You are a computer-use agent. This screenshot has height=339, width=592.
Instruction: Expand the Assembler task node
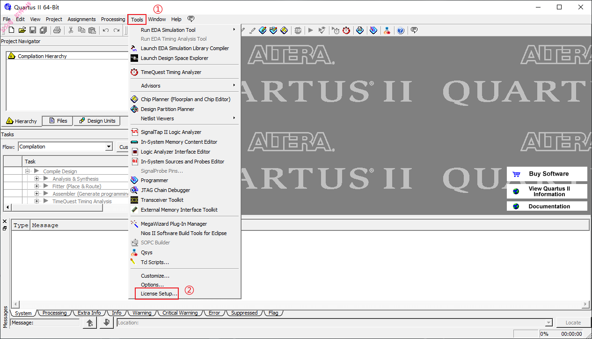click(x=37, y=194)
